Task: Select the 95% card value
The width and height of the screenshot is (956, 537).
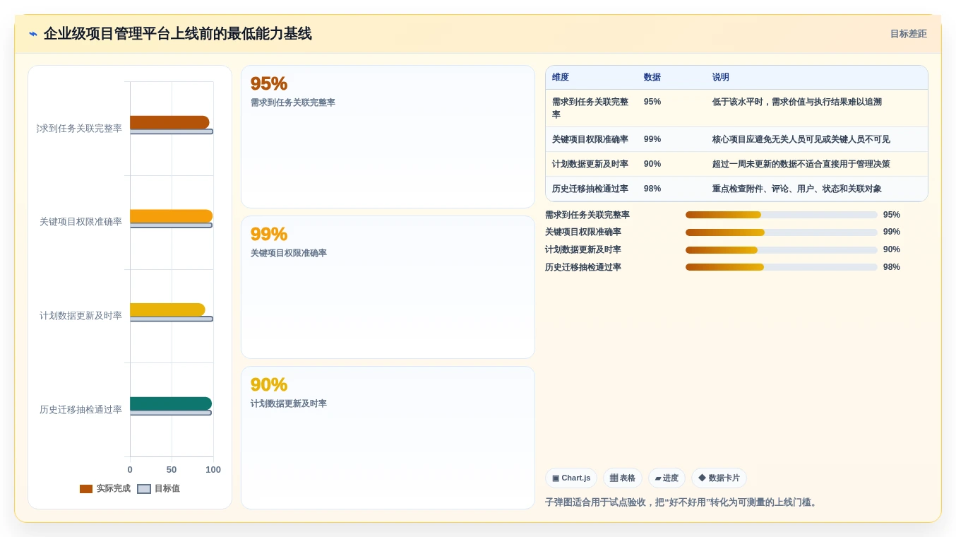Action: 269,83
